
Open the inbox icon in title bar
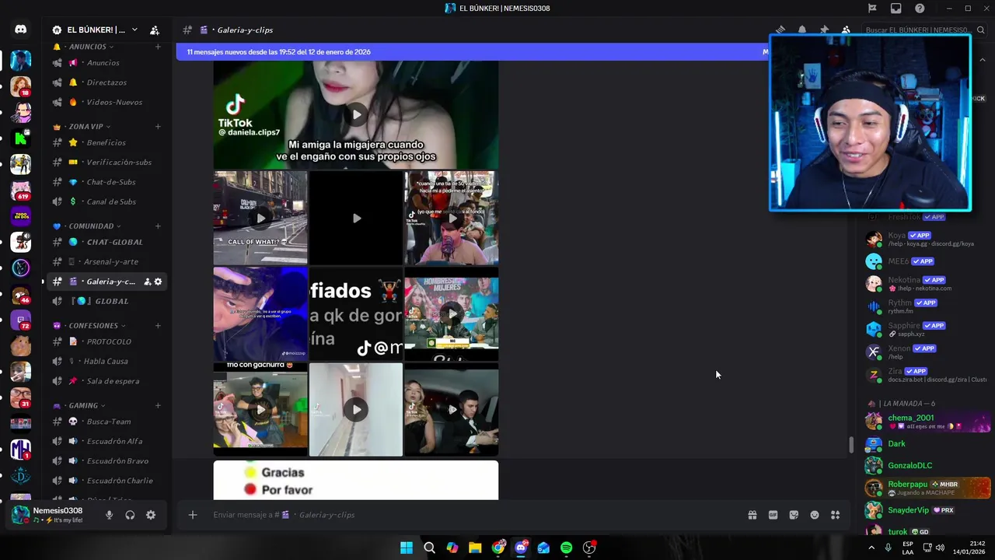click(x=896, y=9)
